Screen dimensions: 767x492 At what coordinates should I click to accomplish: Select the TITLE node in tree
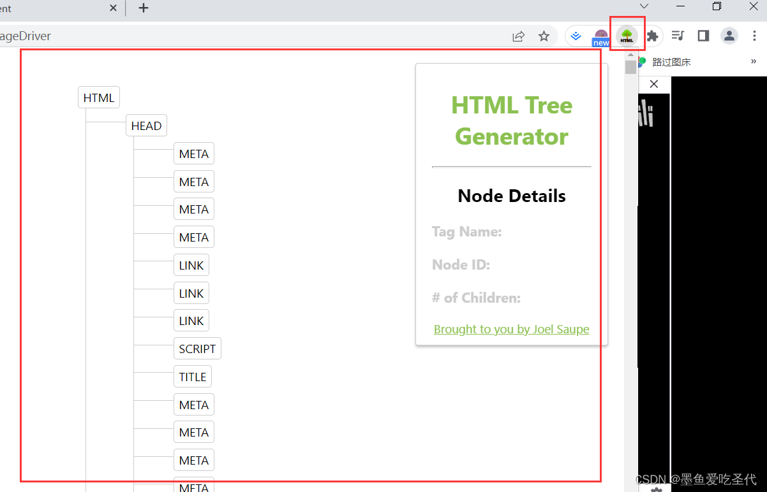(x=192, y=377)
